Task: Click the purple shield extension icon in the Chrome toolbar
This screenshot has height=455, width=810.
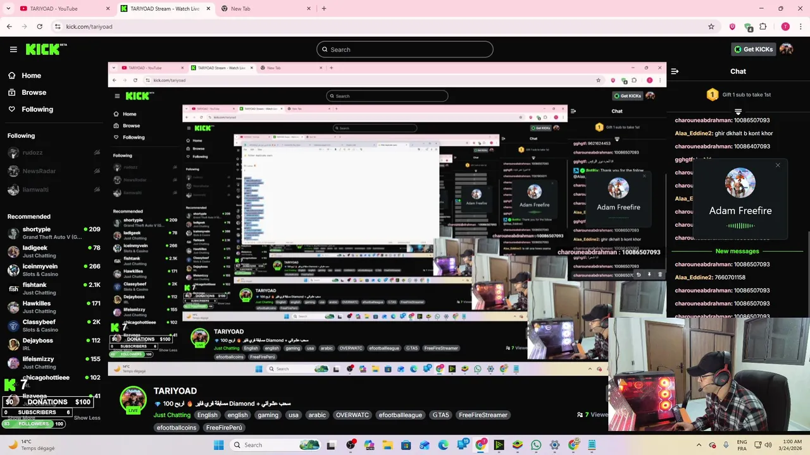Action: coord(732,27)
